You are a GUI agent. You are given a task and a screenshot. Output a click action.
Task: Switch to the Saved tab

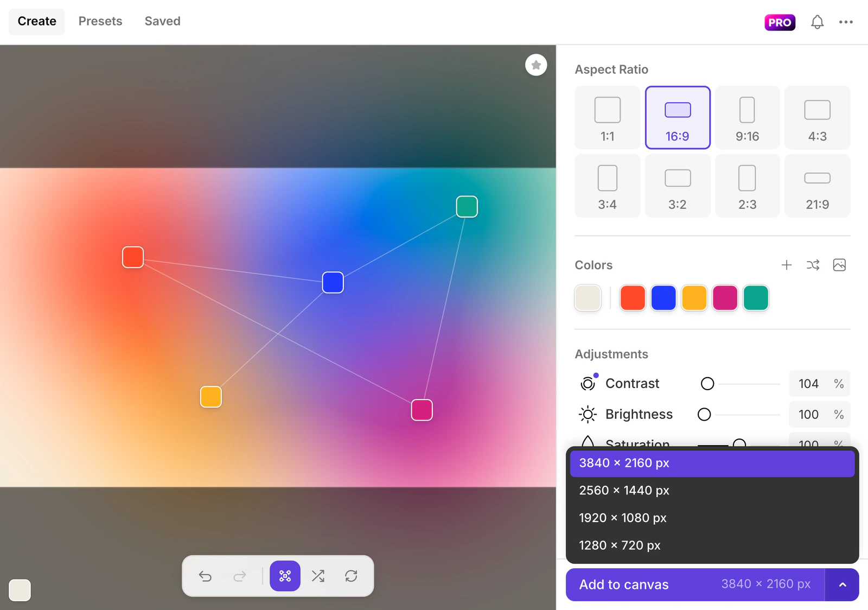click(x=162, y=22)
